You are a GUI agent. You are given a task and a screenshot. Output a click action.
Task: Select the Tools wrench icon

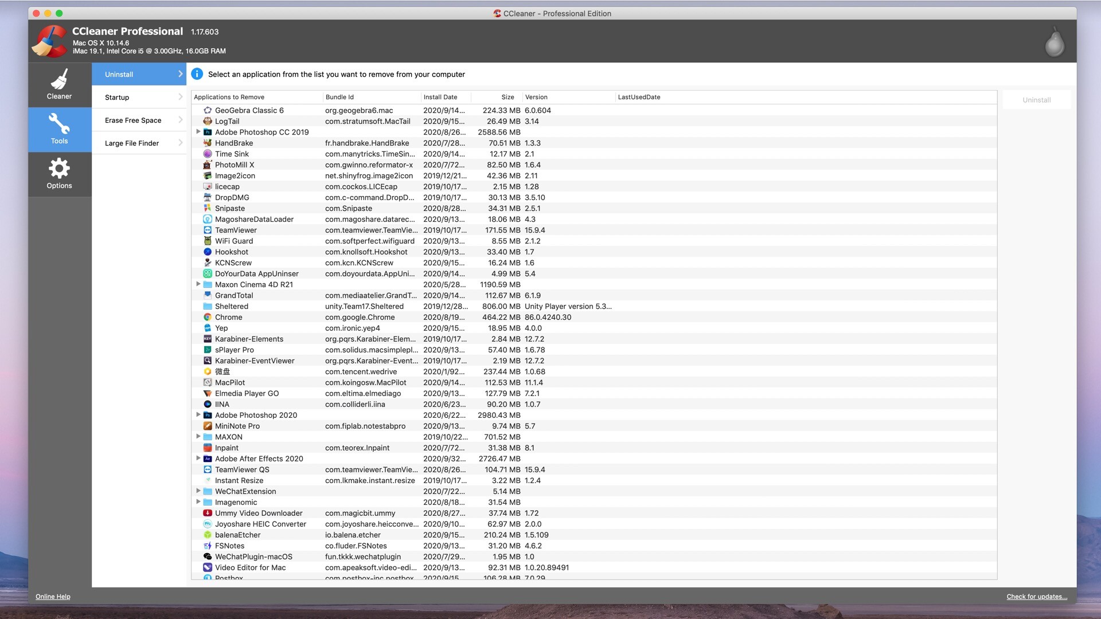pos(59,124)
